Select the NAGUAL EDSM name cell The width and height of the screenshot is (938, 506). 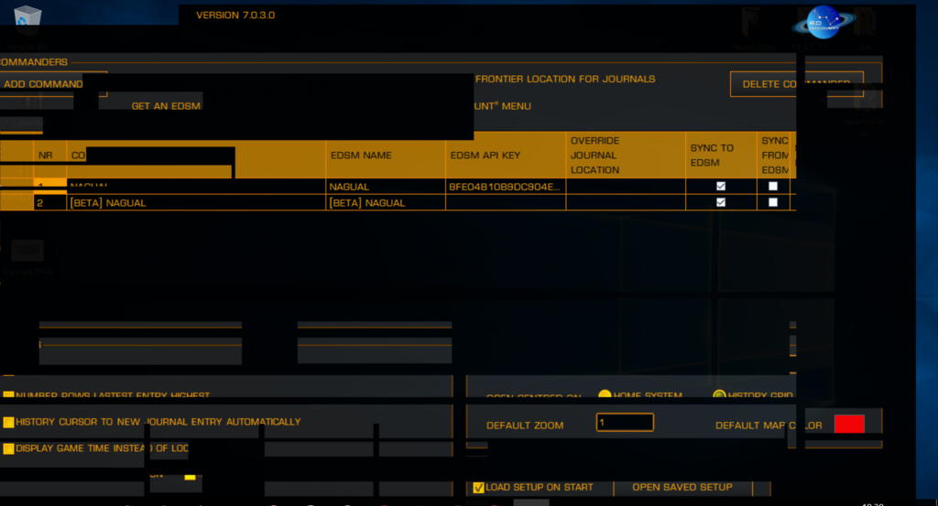tap(386, 187)
